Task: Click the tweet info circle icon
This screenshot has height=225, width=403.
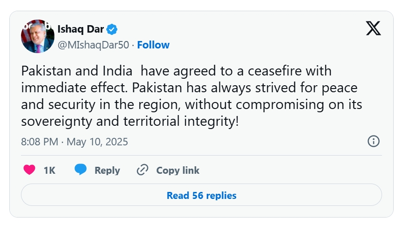Action: pyautogui.click(x=374, y=141)
